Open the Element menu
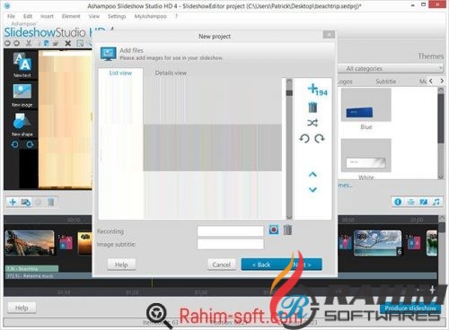449x330 pixels. pyautogui.click(x=71, y=16)
